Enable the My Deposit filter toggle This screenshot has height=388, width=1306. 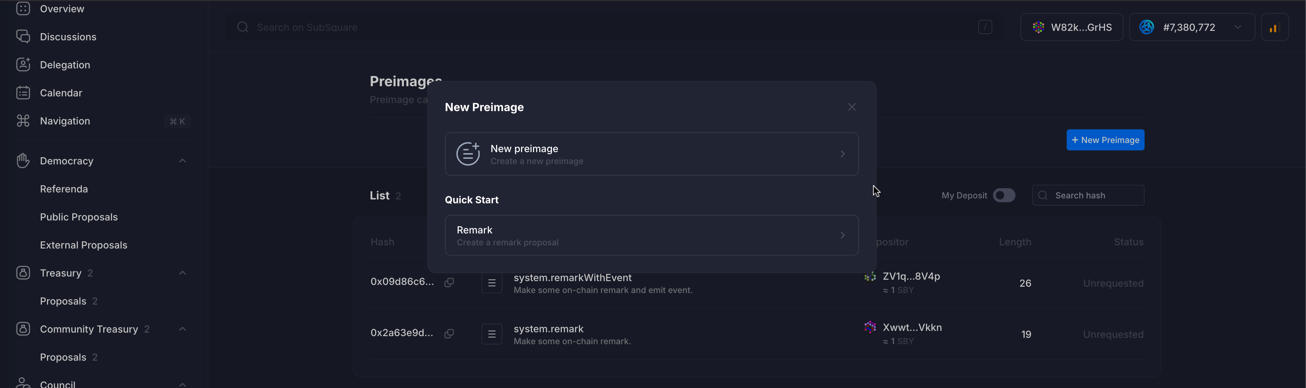(x=1004, y=195)
